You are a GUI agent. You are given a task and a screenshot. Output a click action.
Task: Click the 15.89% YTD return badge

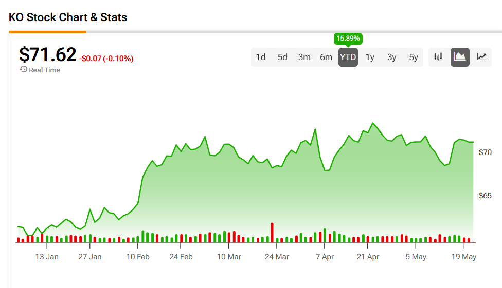point(348,39)
